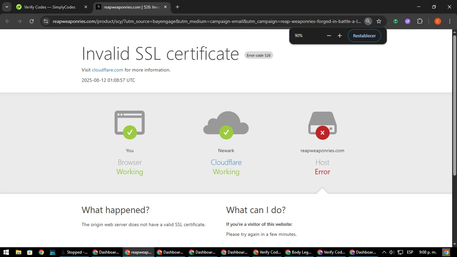Follow the cloudflare.com link
457x257 pixels.
point(108,70)
